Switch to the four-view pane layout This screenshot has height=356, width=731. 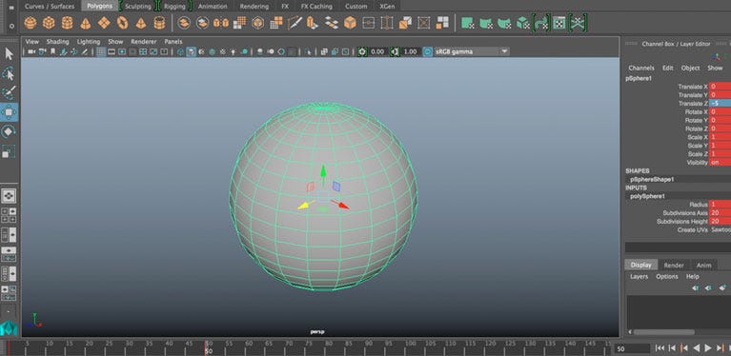[x=9, y=214]
